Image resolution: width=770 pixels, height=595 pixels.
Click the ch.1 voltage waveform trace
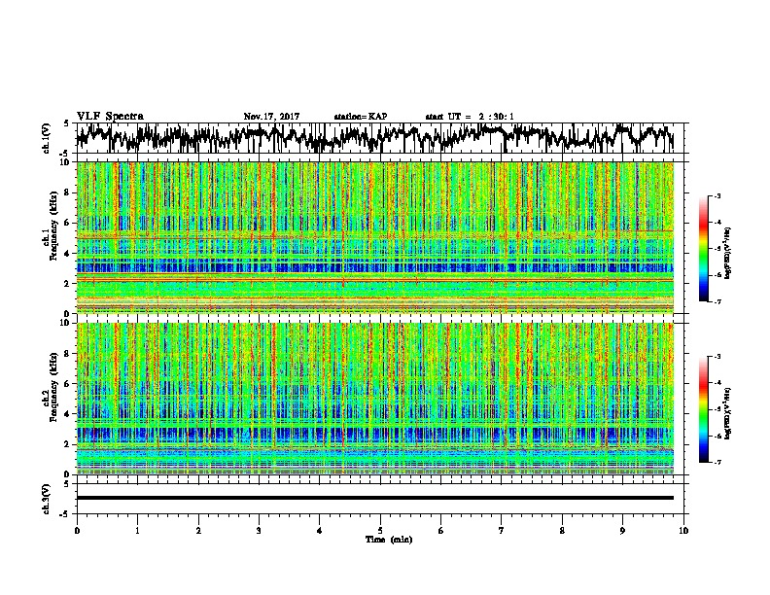tap(375, 138)
